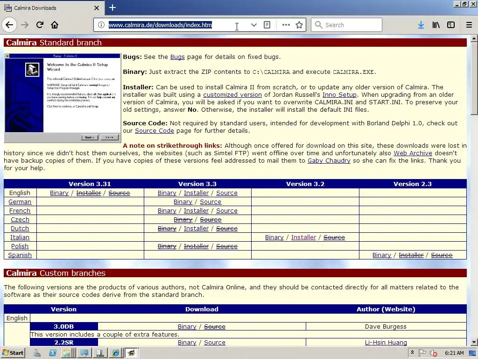Visit the Web Archive link

[x=413, y=153]
